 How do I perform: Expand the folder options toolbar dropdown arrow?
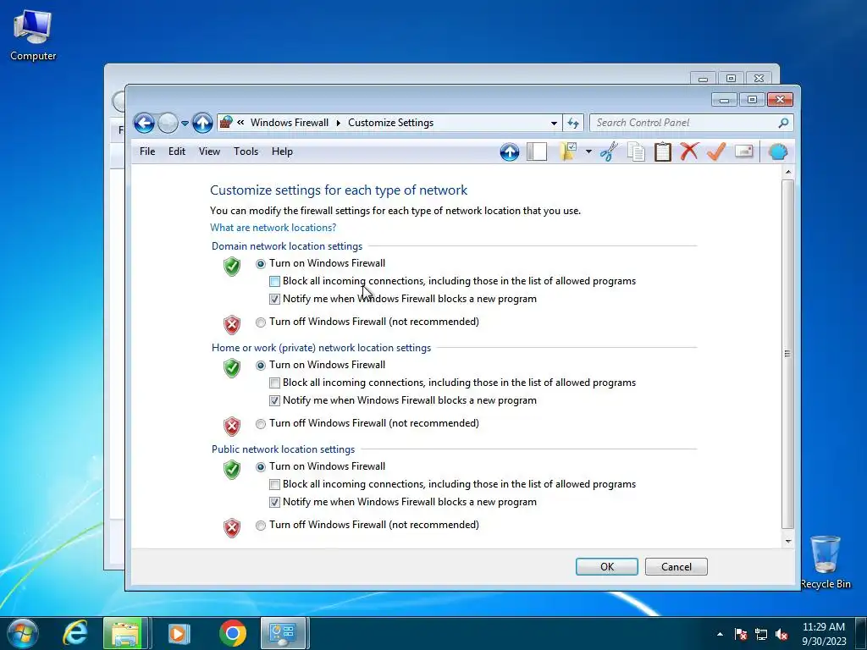588,151
